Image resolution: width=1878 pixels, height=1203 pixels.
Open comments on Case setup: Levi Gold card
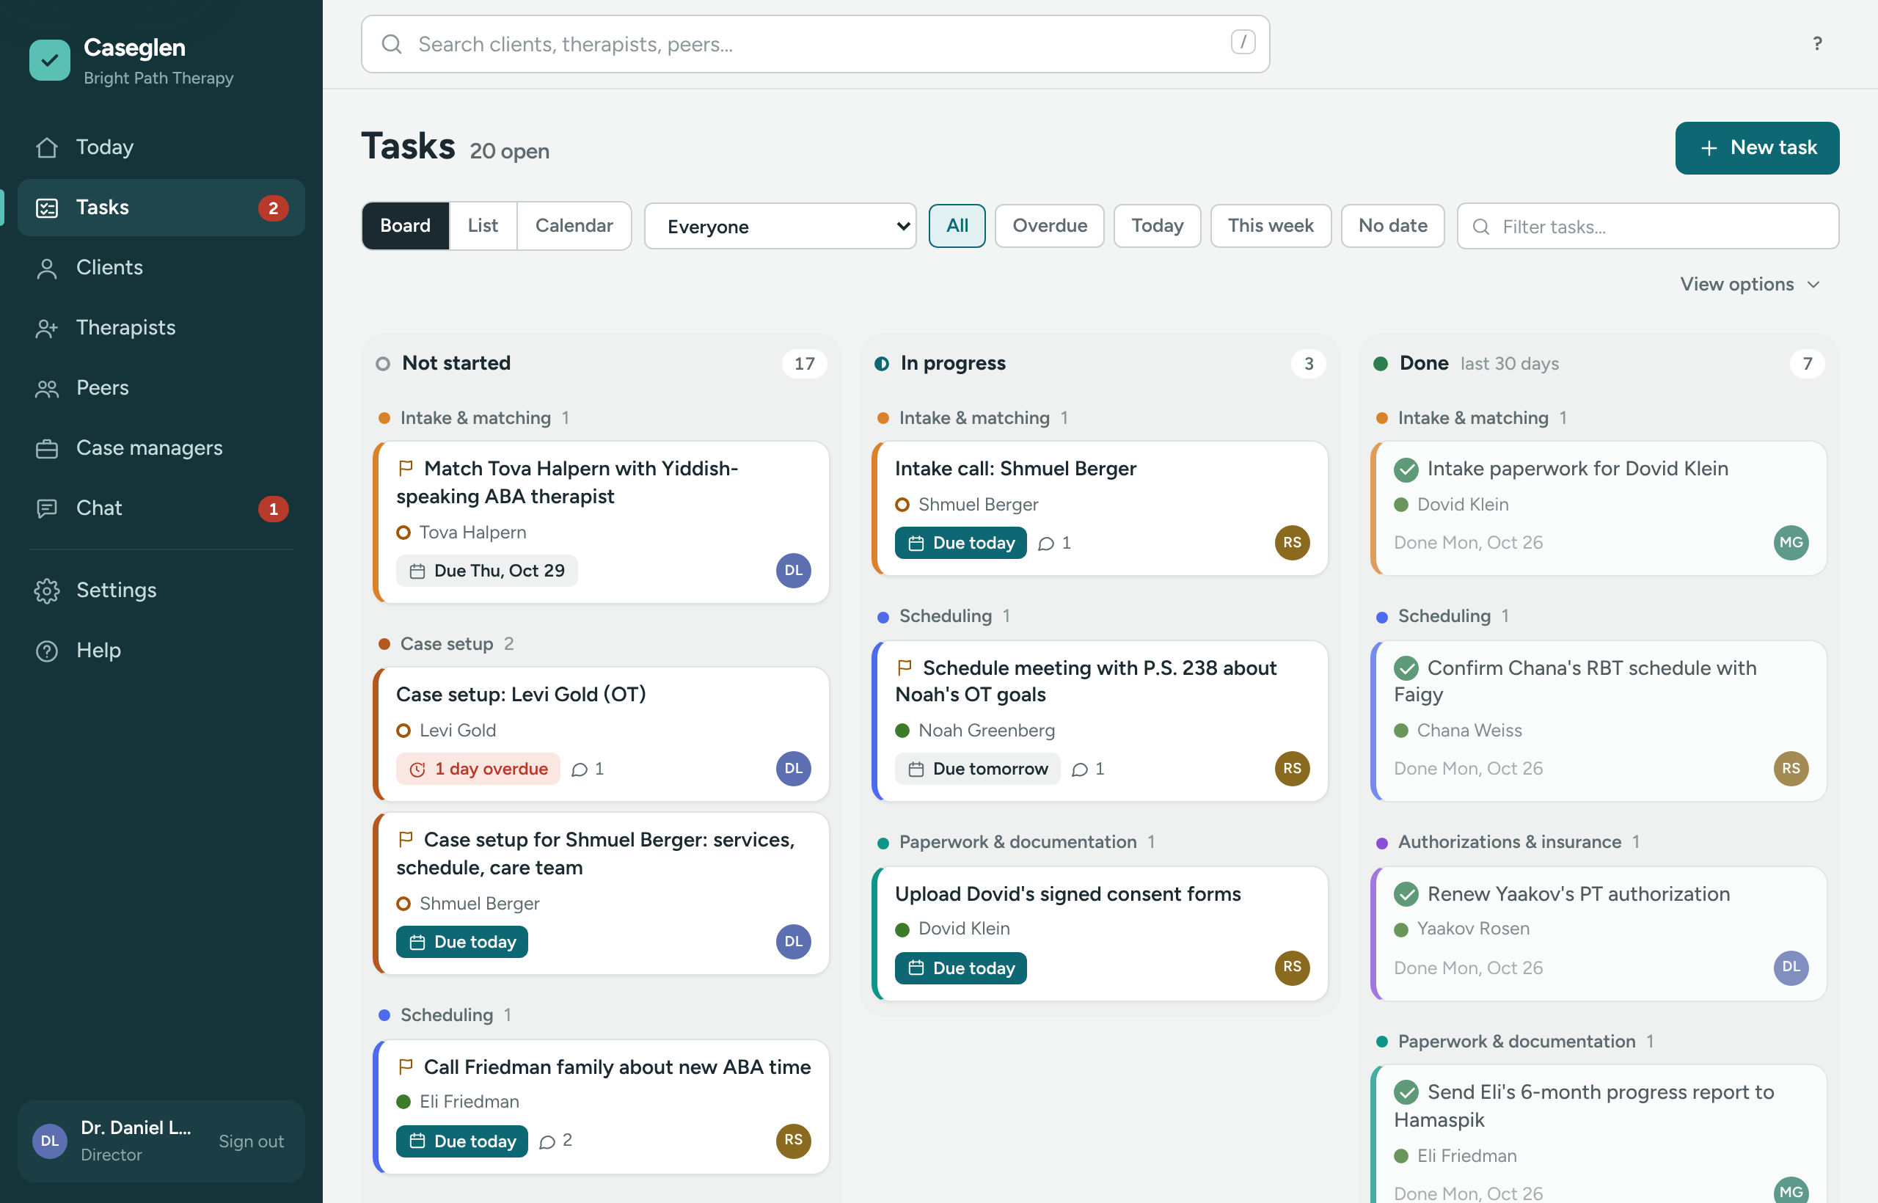click(588, 769)
